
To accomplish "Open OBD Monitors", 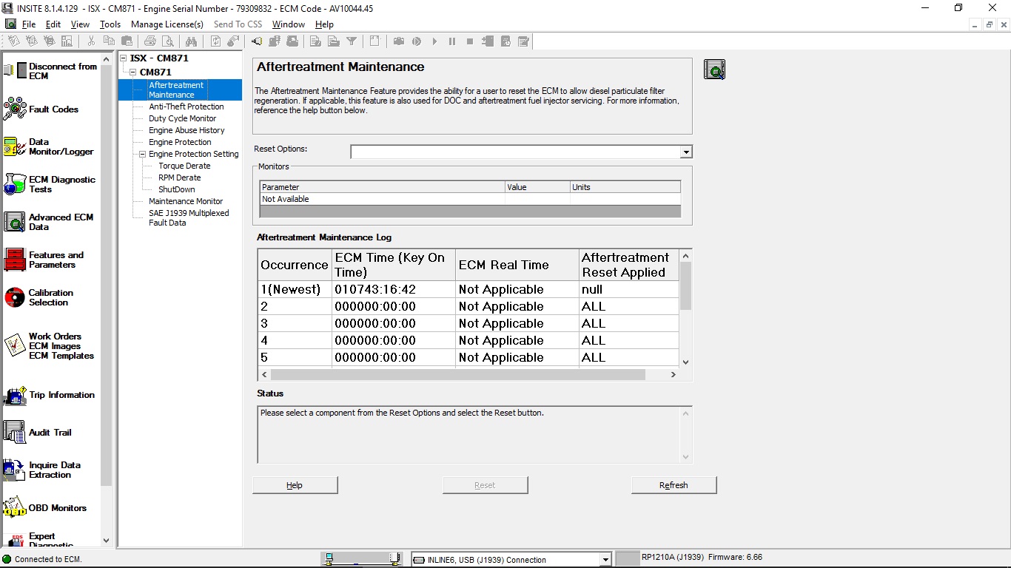I will [x=45, y=508].
